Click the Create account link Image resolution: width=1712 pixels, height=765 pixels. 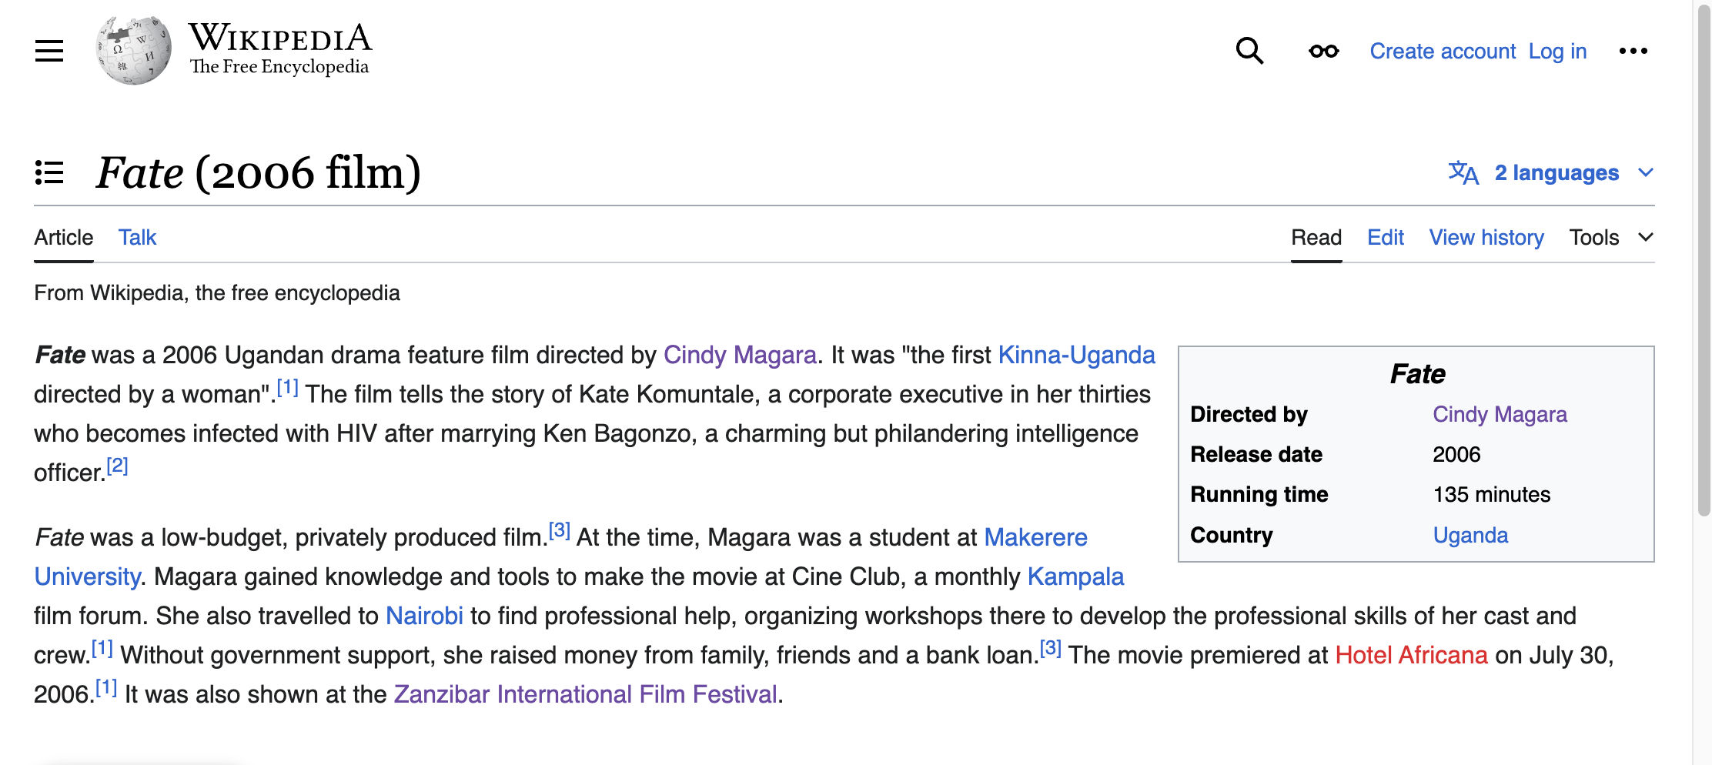pyautogui.click(x=1443, y=52)
